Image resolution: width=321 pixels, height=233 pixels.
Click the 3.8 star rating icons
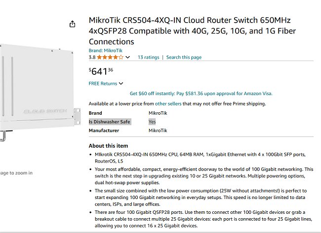point(110,57)
